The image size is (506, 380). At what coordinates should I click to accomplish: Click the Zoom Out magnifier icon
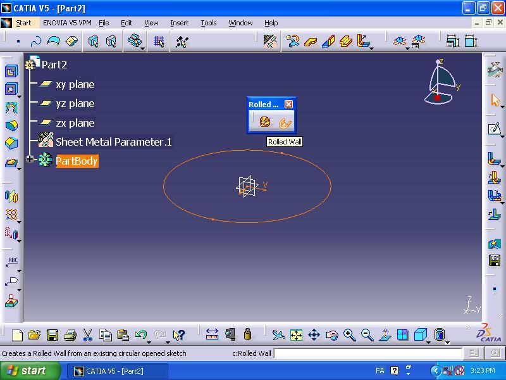coord(367,335)
